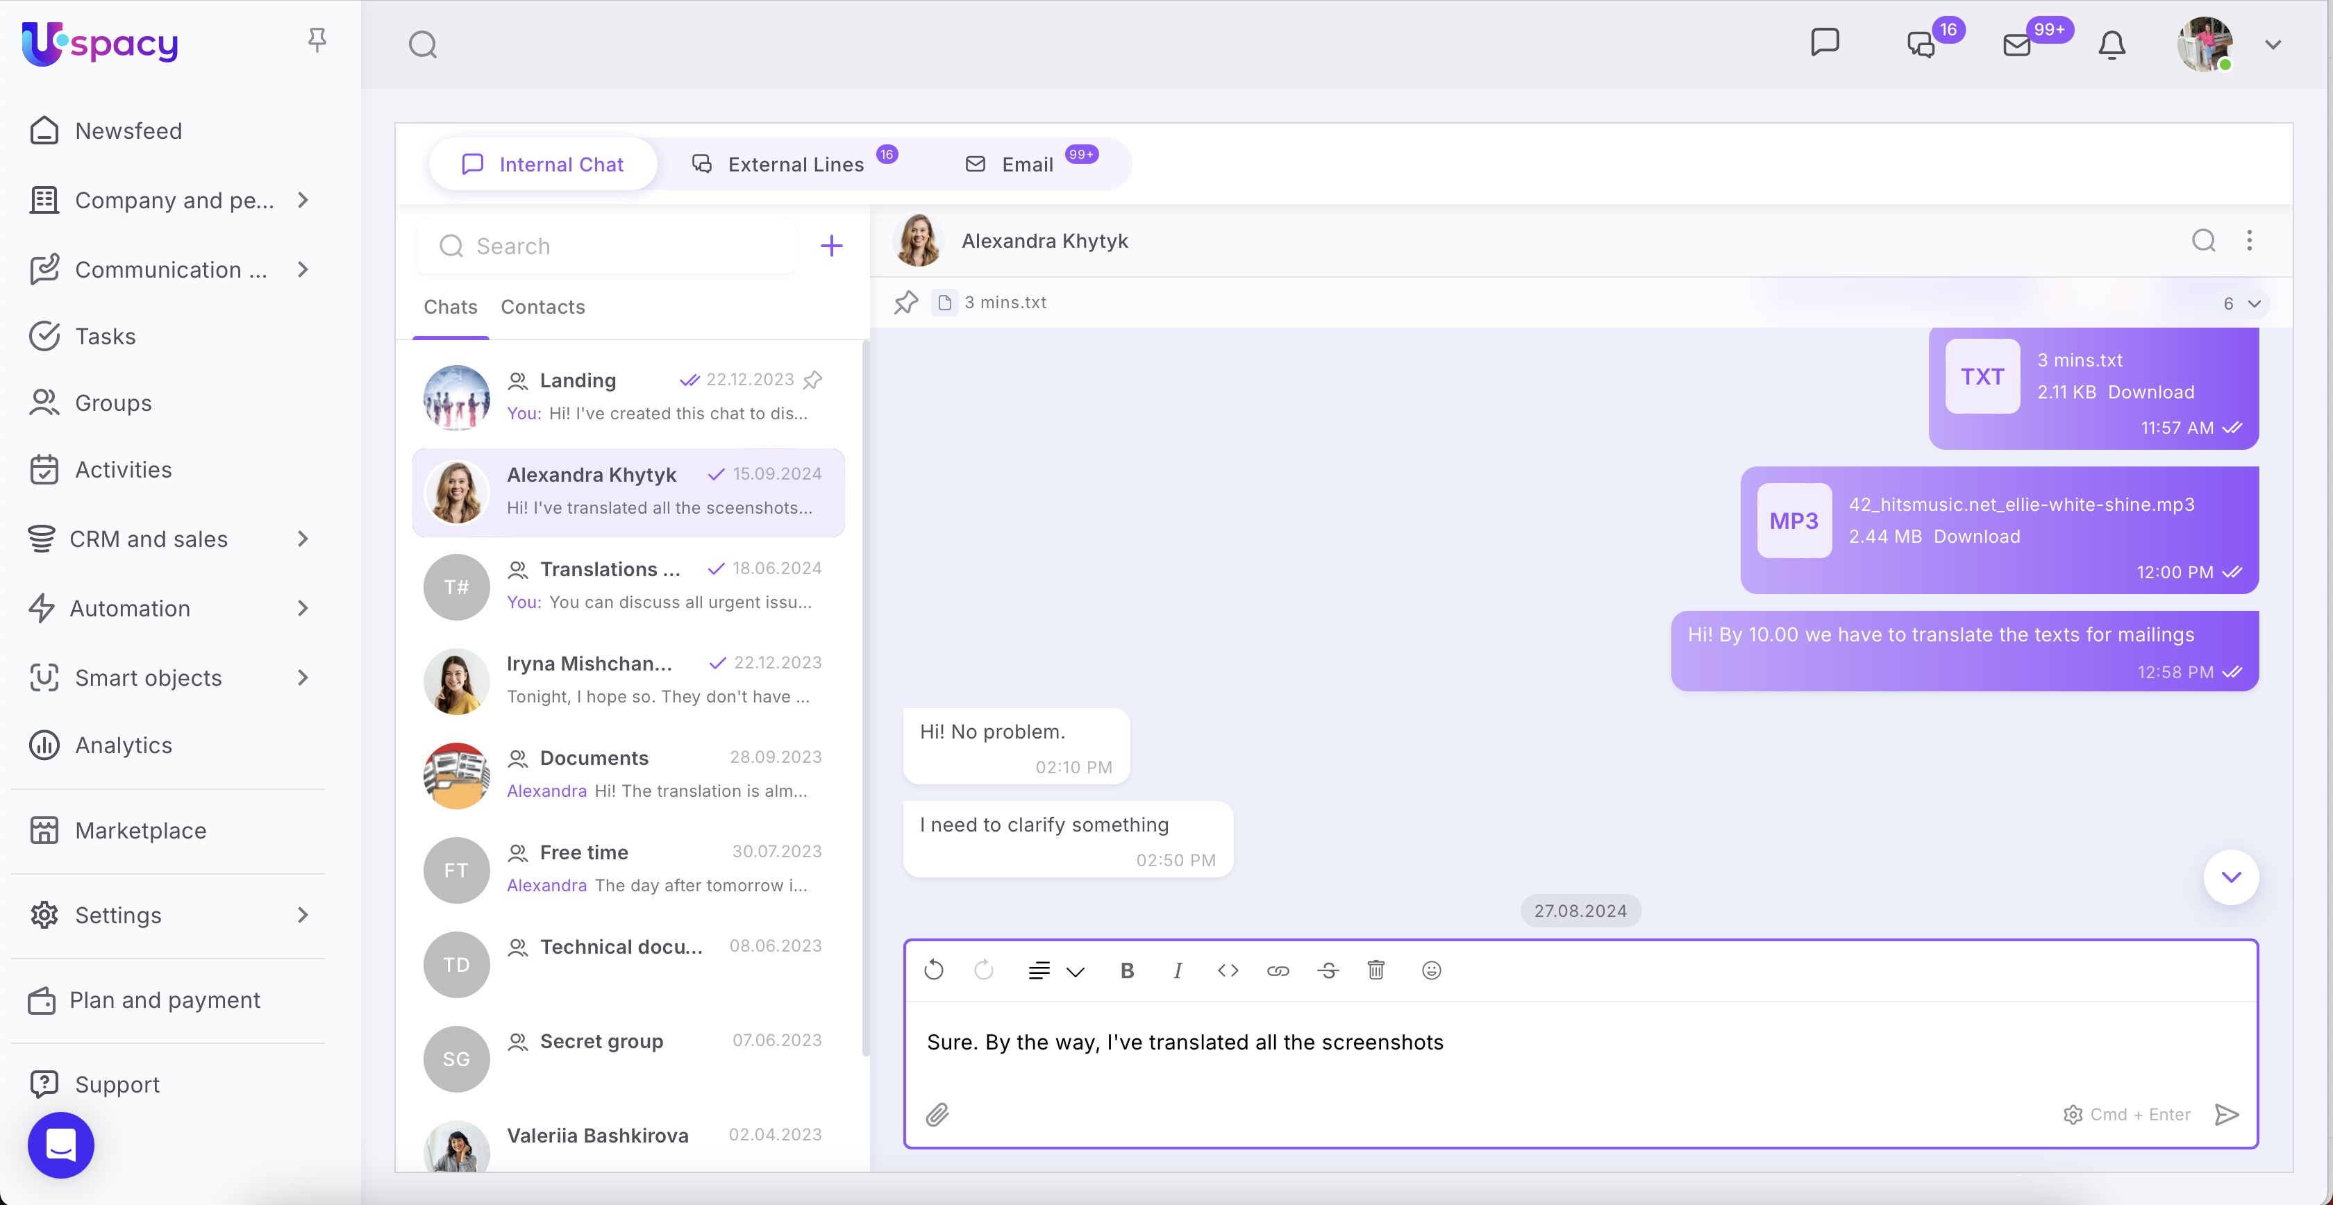Toggle italic formatting
The height and width of the screenshot is (1205, 2333).
coord(1178,970)
